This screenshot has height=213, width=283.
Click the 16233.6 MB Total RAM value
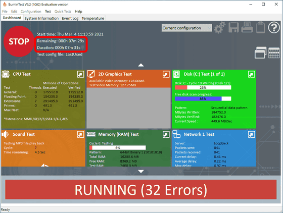click(x=129, y=157)
